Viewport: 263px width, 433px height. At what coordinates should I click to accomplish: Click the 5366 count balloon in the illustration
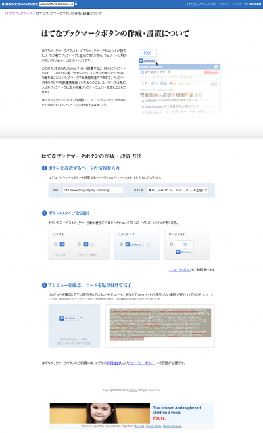pyautogui.click(x=147, y=53)
